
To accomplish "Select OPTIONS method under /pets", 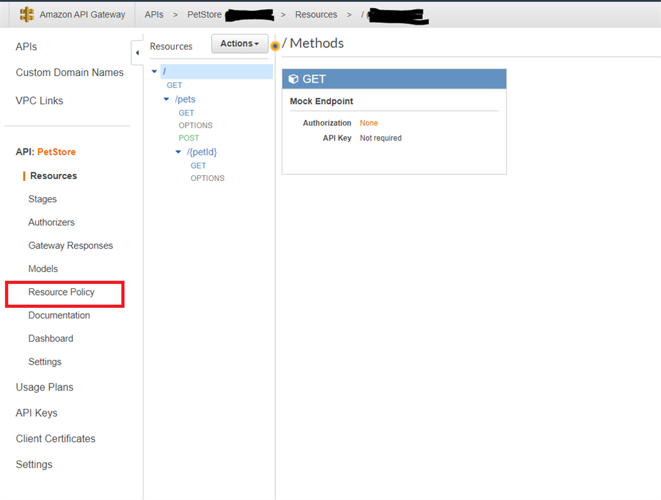I will [195, 126].
